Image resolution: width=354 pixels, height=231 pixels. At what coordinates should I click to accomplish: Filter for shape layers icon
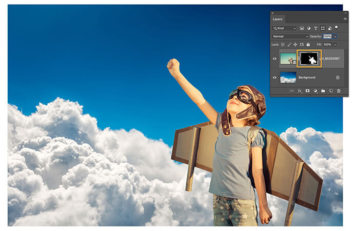(x=323, y=28)
